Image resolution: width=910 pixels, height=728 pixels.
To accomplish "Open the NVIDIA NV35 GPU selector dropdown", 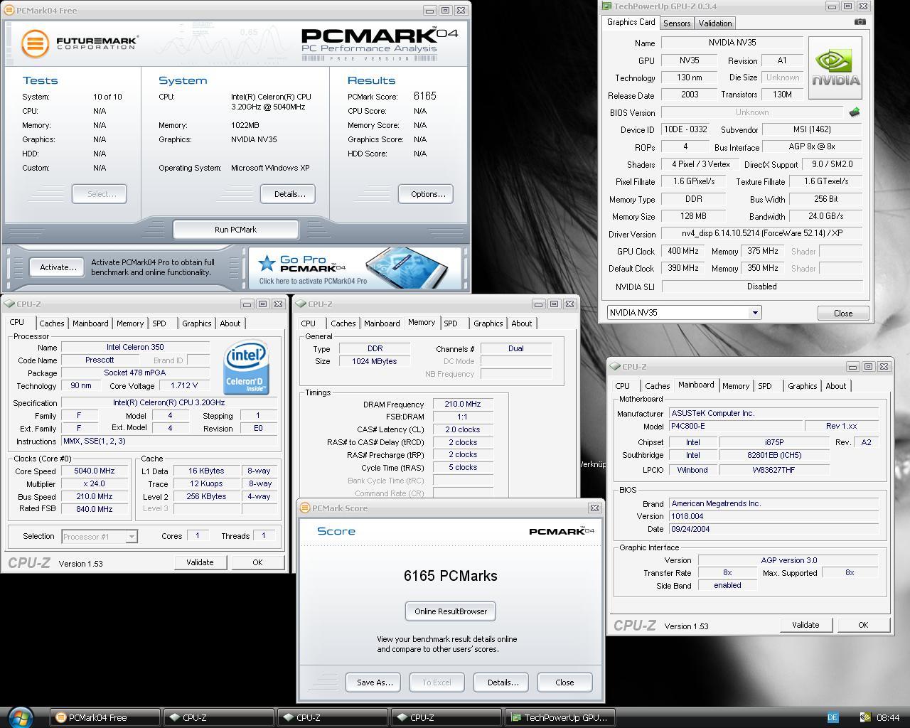I will coord(754,313).
